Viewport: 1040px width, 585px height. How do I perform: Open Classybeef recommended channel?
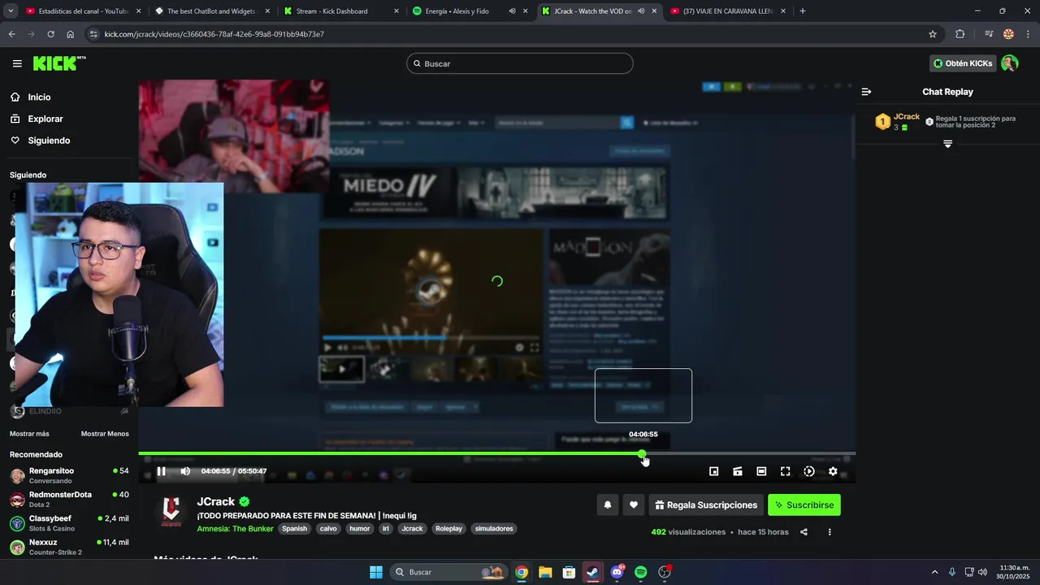pyautogui.click(x=69, y=522)
